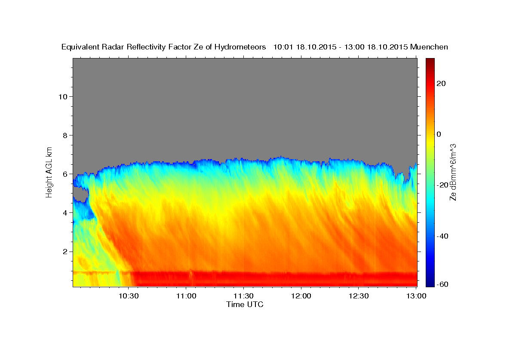
Task: Click the colorbar value '0'
Action: click(439, 134)
